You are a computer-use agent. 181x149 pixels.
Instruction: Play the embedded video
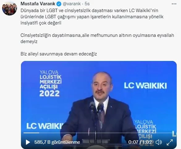(28, 142)
